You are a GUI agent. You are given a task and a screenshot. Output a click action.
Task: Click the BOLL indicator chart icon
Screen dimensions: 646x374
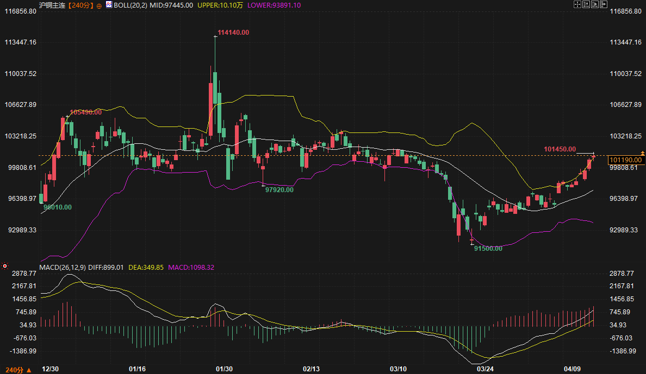click(108, 5)
